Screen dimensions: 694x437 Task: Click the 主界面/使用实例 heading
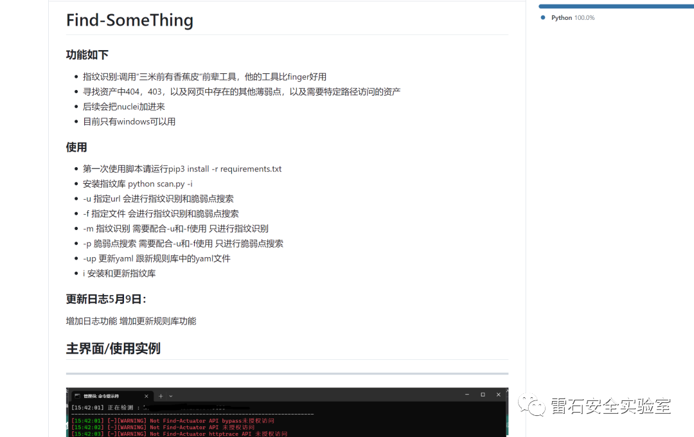[113, 349]
